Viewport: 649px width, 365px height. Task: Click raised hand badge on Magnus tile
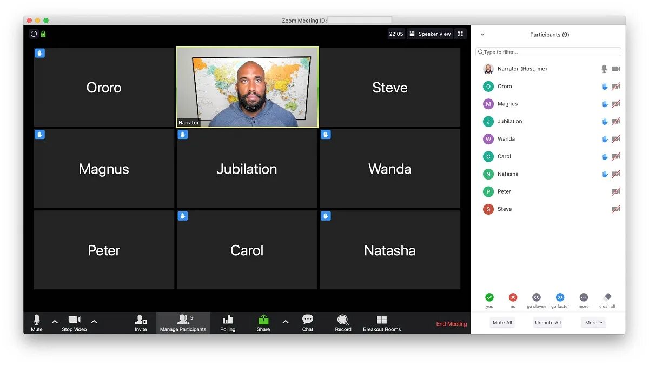[39, 135]
